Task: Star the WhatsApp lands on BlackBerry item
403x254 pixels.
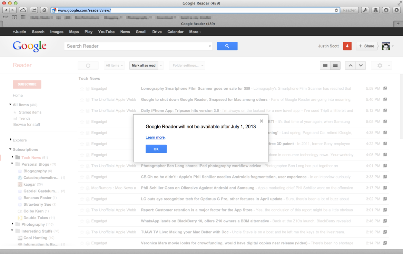Action: (x=82, y=221)
